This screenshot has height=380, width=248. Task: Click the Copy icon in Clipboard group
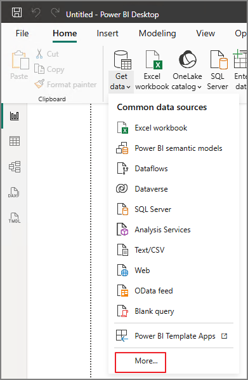pos(39,69)
